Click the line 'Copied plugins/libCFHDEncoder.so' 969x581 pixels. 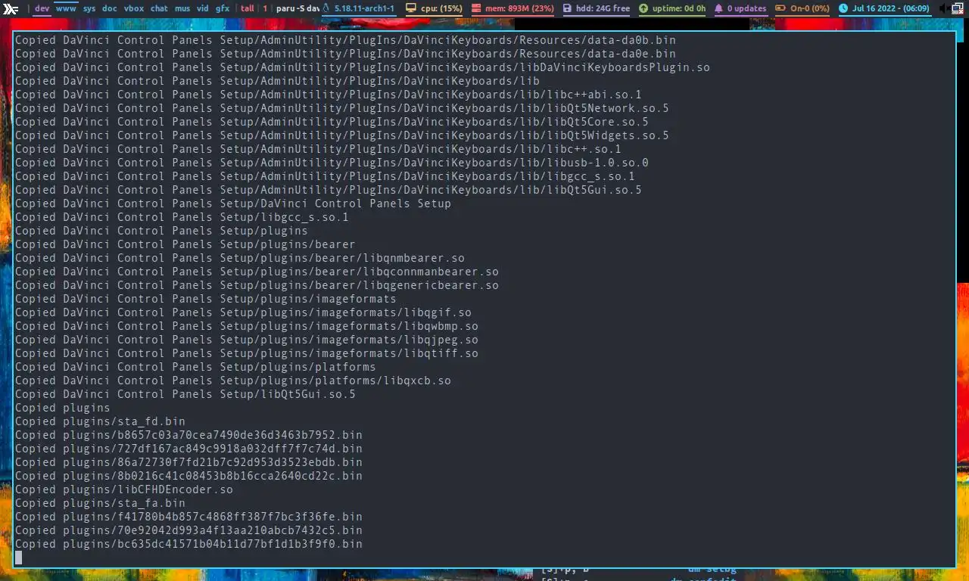tap(124, 489)
